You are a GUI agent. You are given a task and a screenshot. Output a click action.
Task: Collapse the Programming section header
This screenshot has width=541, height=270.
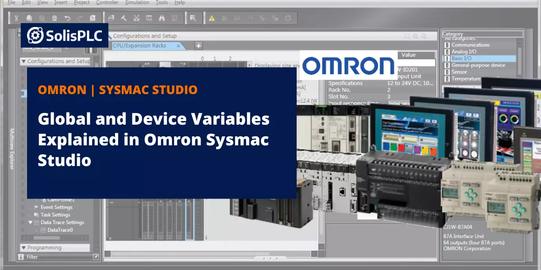(23, 247)
